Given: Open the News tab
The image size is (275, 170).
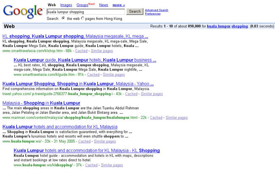Looking at the screenshot, I should [x=103, y=5].
